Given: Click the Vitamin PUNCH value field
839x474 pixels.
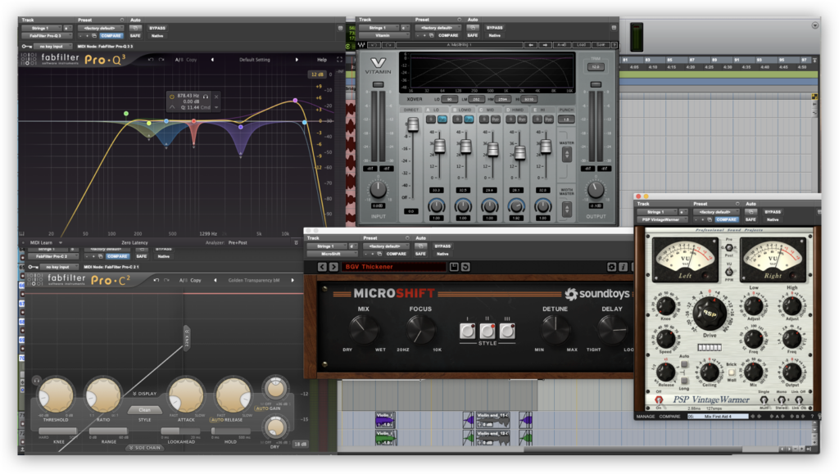Looking at the screenshot, I should 567,120.
